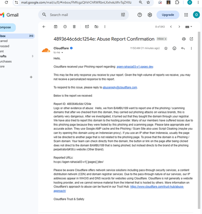Click the search magnifier in Search mail
The height and width of the screenshot is (214, 202).
coord(44,15)
